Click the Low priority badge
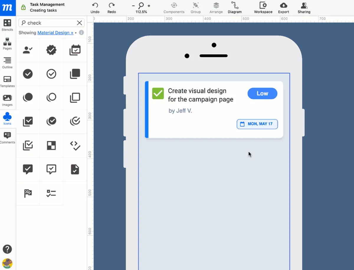This screenshot has width=354, height=270. click(x=262, y=94)
